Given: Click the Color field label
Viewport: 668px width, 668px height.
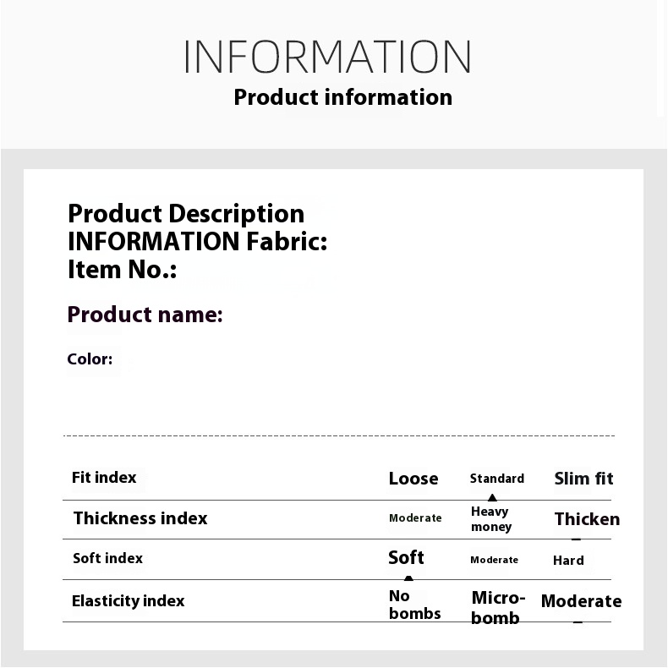Looking at the screenshot, I should pyautogui.click(x=90, y=359).
